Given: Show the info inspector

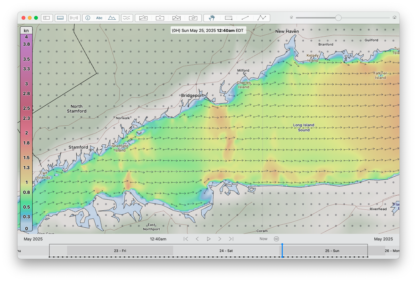Looking at the screenshot, I should click(x=88, y=18).
